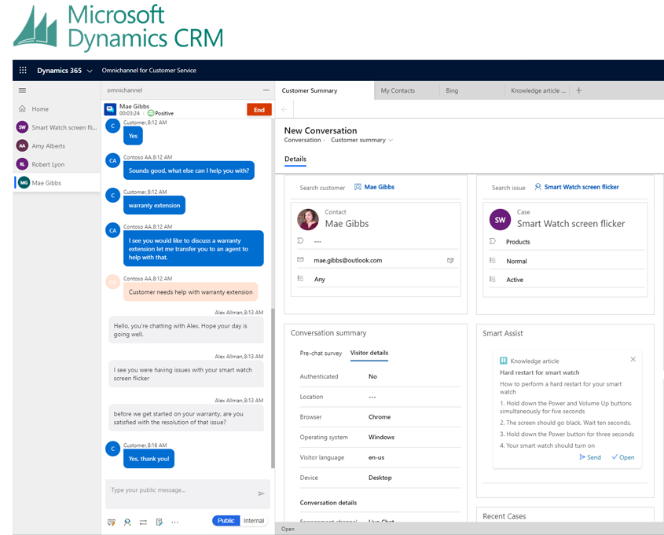This screenshot has height=535, width=664.
Task: Close the Smart Assist knowledge article card
Action: [633, 359]
